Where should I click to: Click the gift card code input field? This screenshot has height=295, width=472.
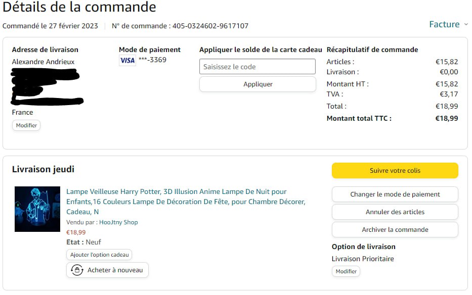pos(258,67)
